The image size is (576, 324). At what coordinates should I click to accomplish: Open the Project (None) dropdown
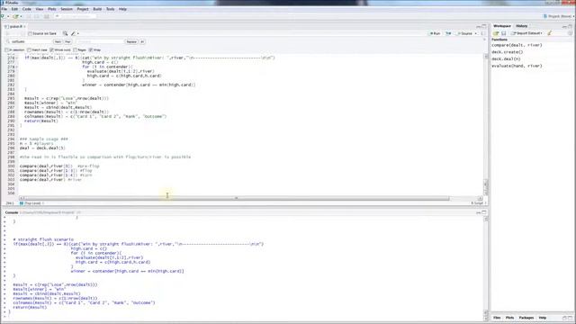(x=558, y=16)
